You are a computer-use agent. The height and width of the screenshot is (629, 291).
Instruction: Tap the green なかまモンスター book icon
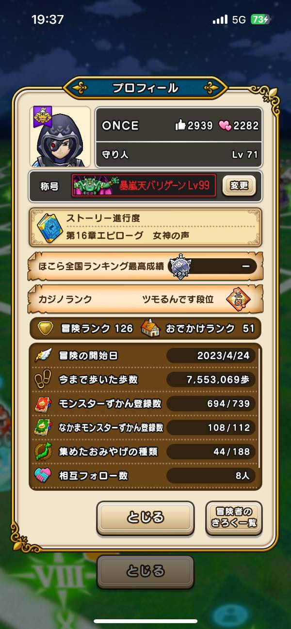click(43, 427)
